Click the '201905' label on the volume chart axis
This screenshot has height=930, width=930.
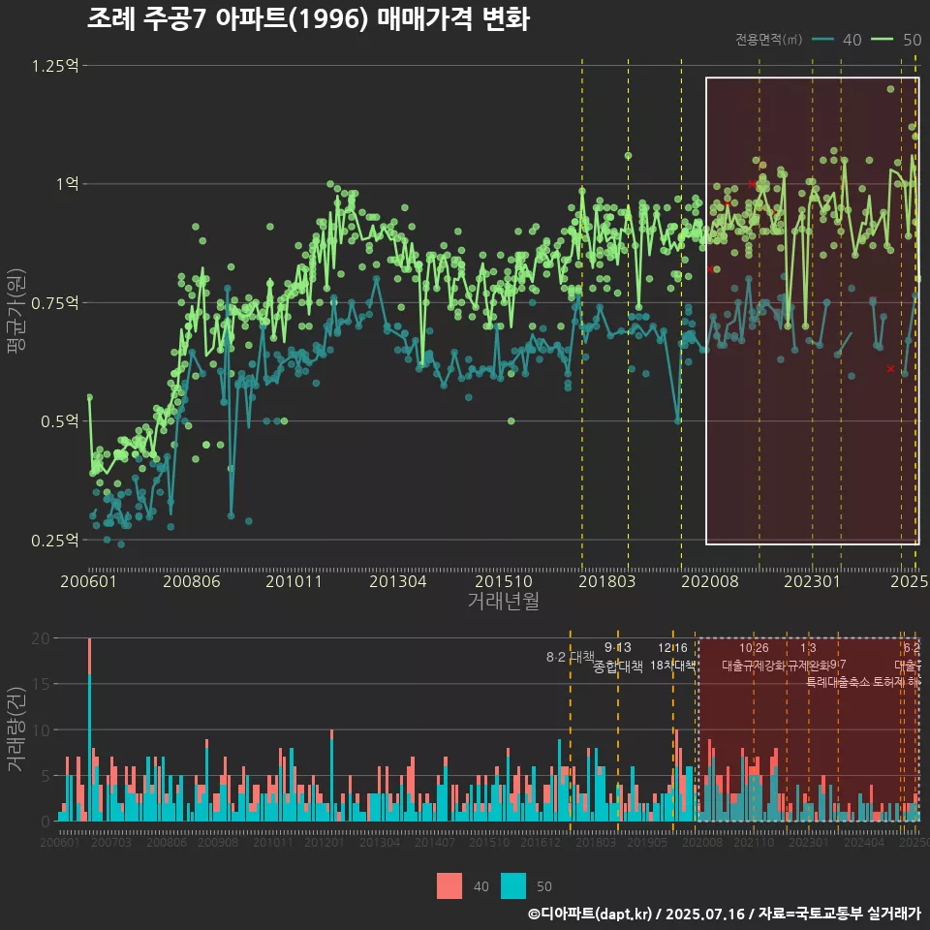[647, 842]
